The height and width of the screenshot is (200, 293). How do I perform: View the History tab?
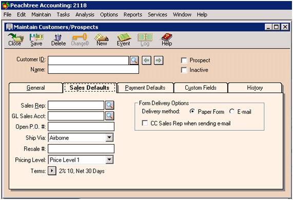(x=255, y=88)
